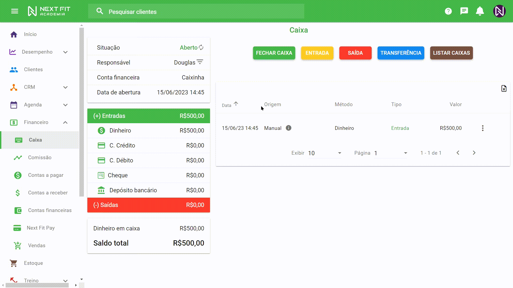
Task: Click the orange SAÍDA button
Action: click(355, 53)
